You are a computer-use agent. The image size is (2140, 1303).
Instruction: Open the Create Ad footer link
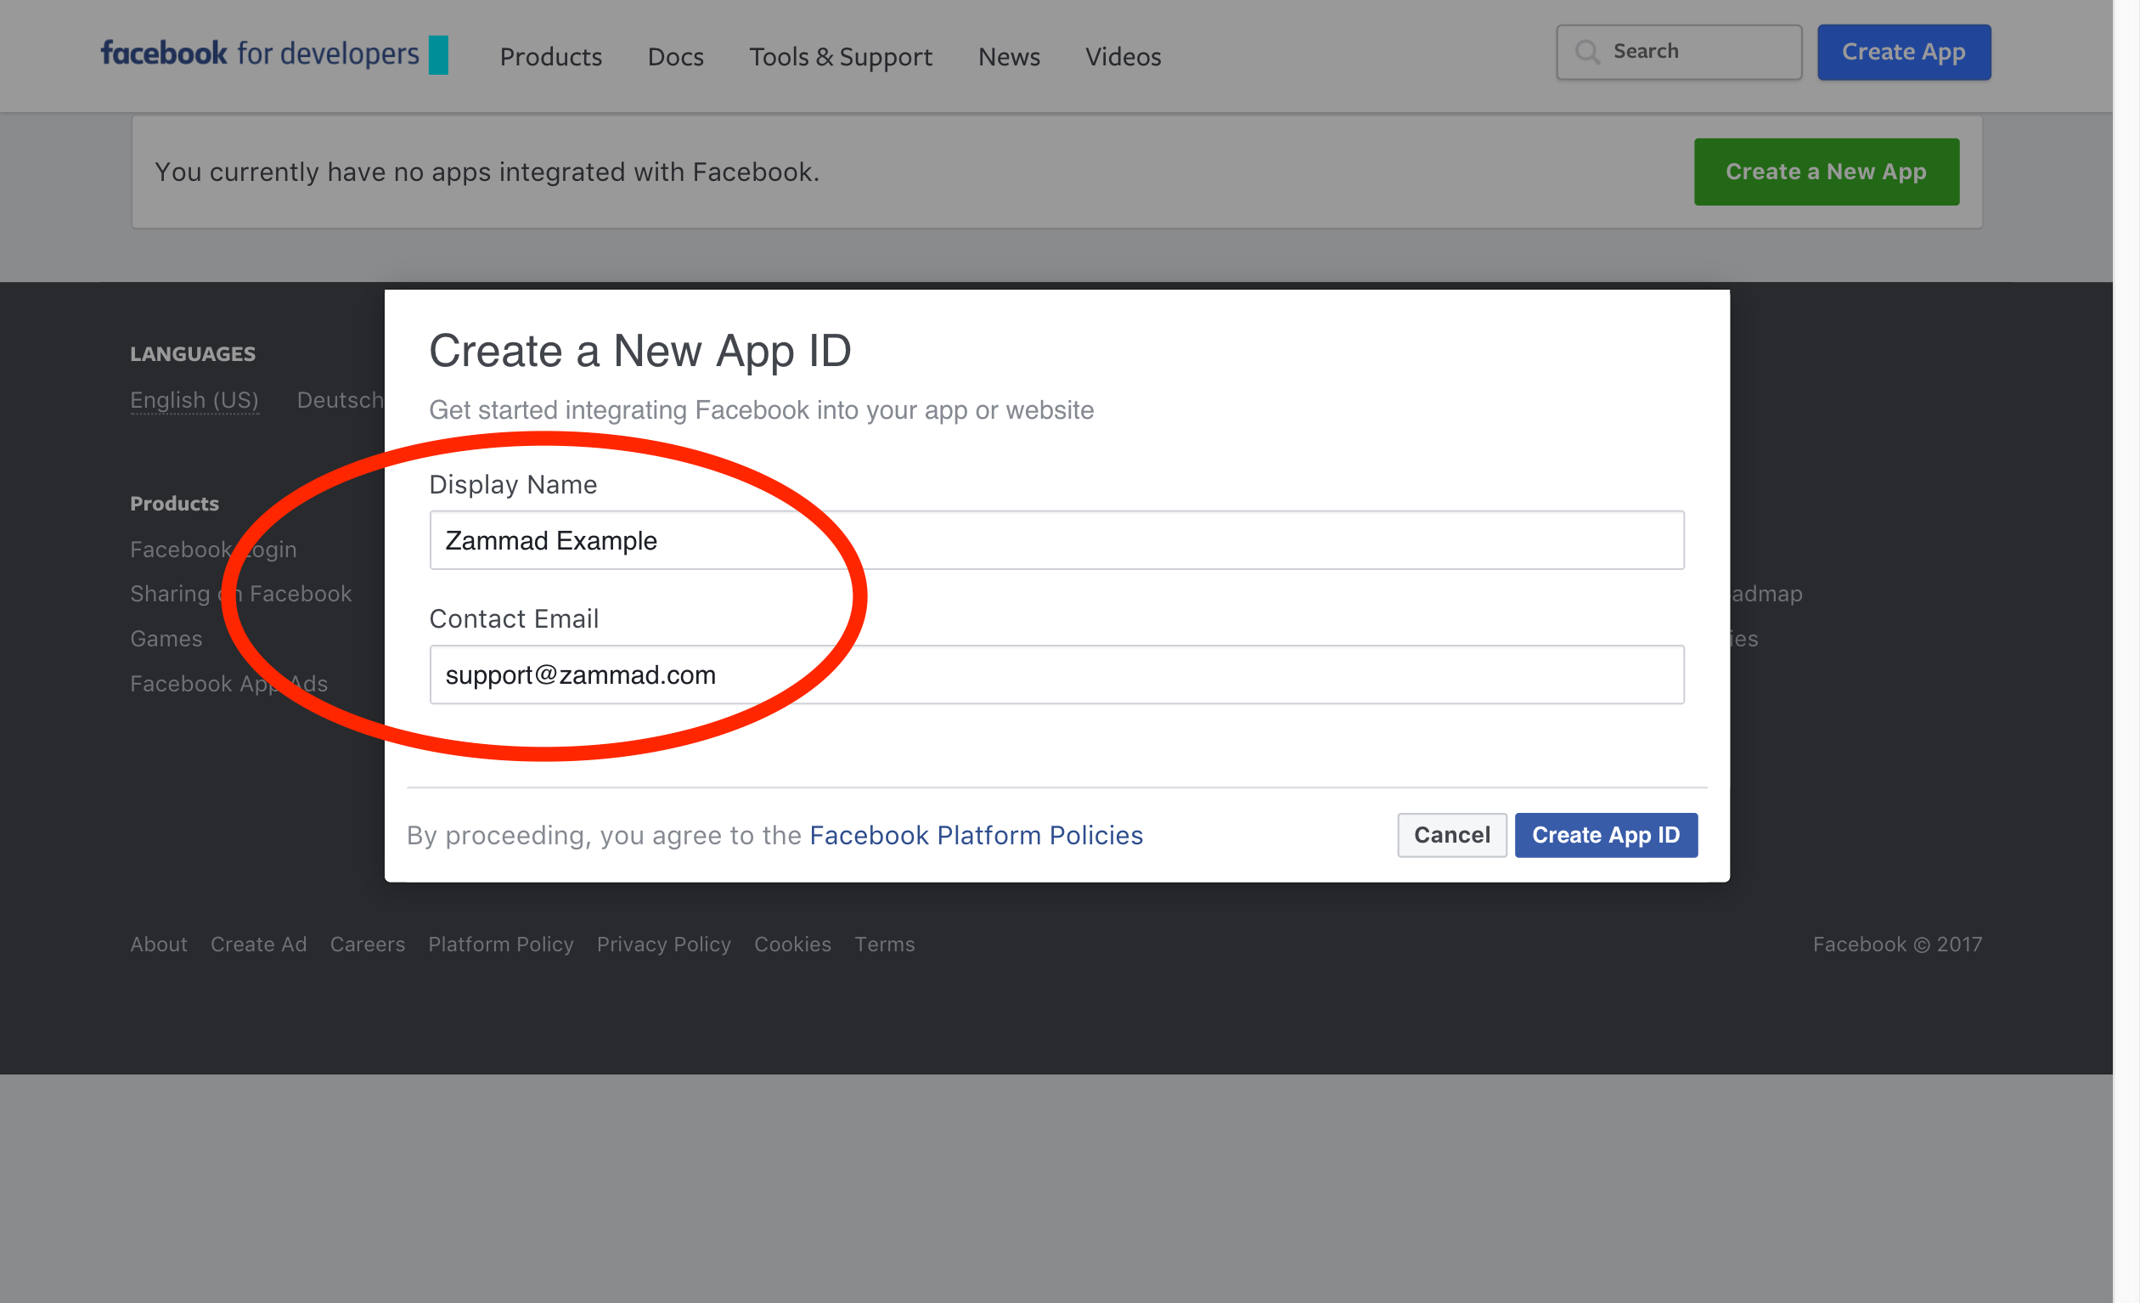click(259, 945)
